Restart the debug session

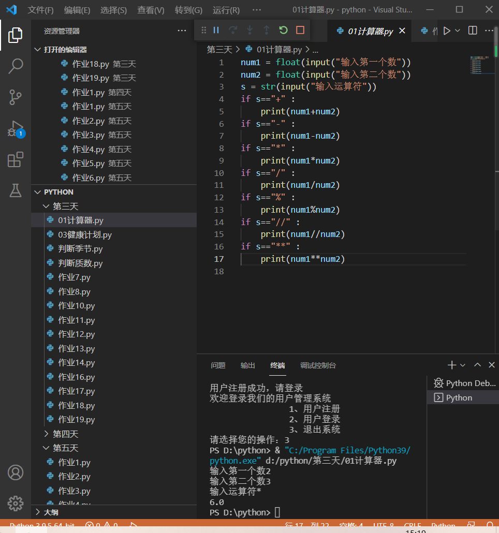[x=284, y=30]
